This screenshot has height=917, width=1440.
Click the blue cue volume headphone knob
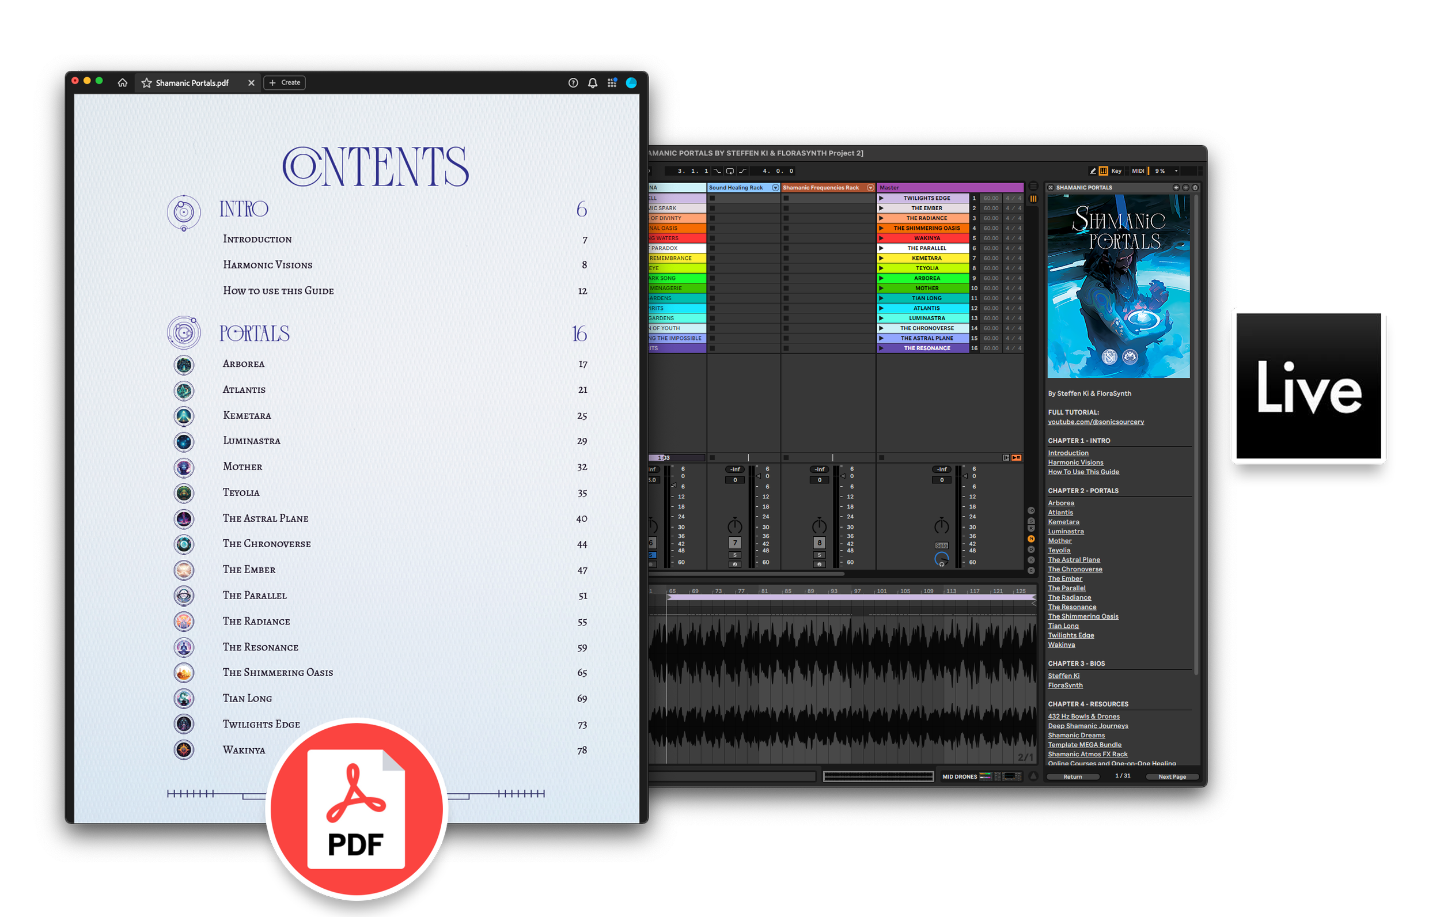941,559
